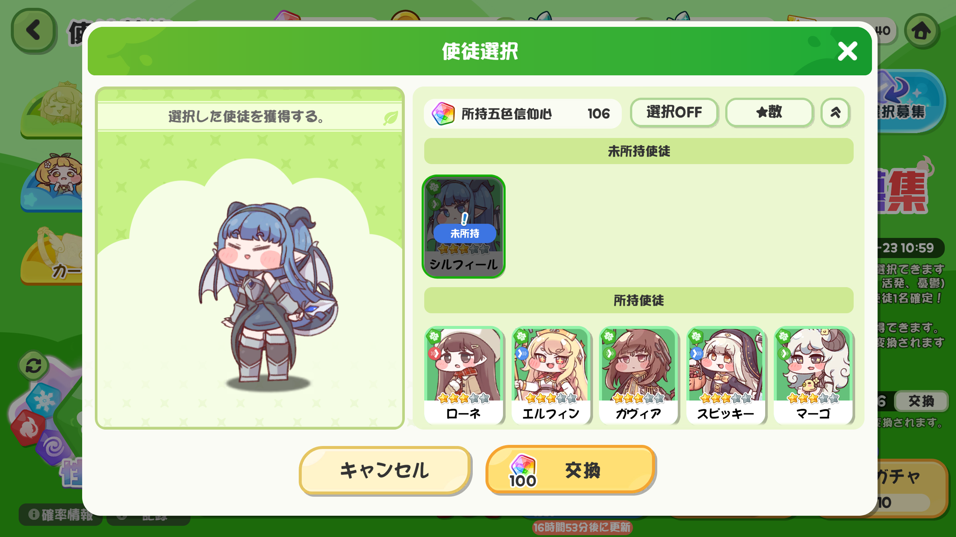
Task: Click the home icon button
Action: click(x=921, y=31)
